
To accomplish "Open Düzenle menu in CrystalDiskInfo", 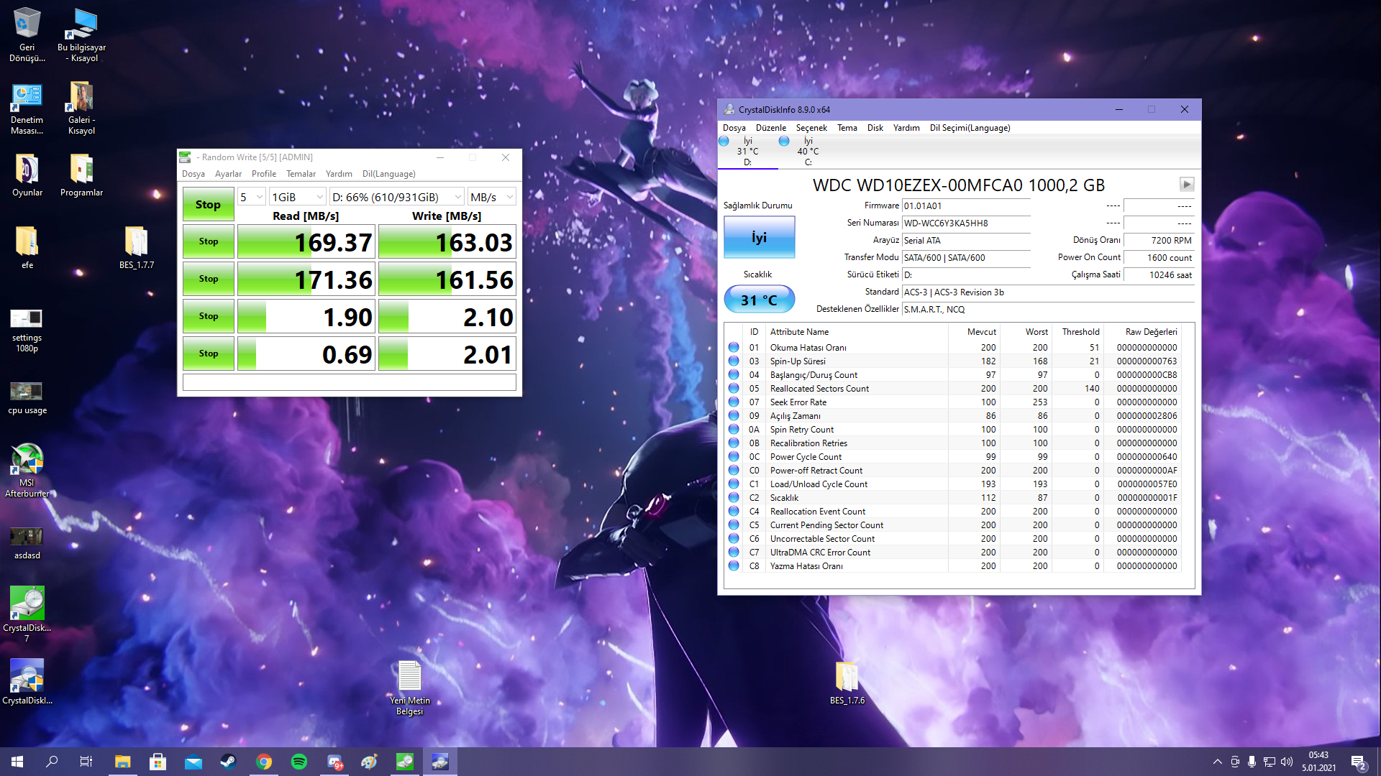I will [770, 128].
